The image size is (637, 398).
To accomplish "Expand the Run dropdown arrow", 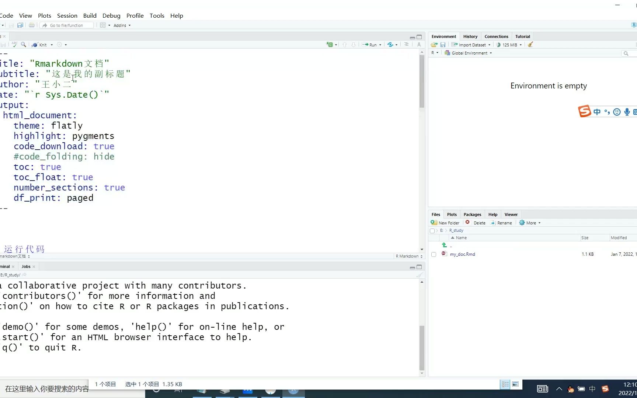I will click(380, 45).
